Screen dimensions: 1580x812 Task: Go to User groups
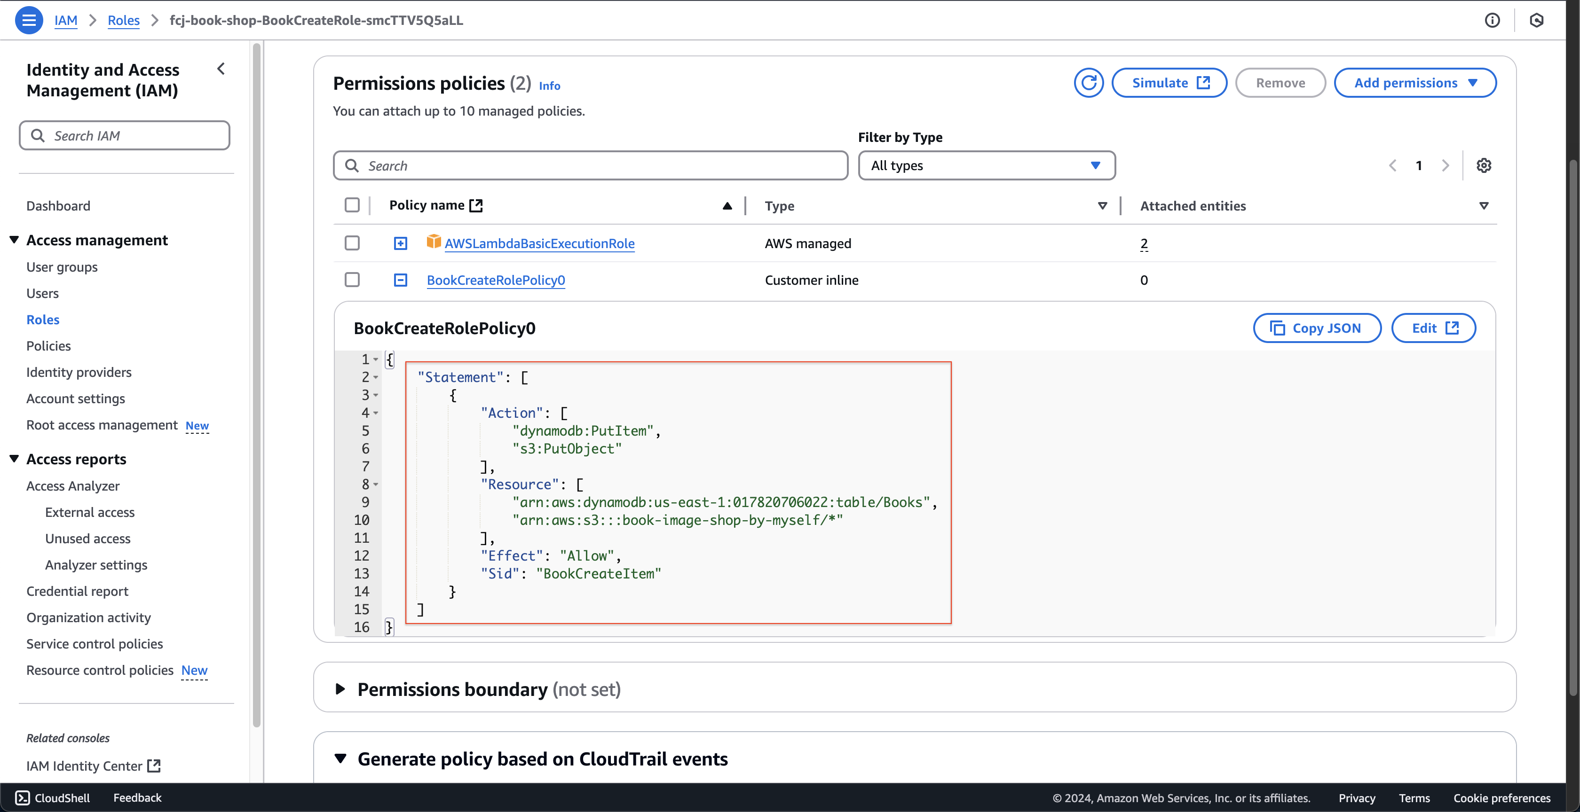point(62,267)
